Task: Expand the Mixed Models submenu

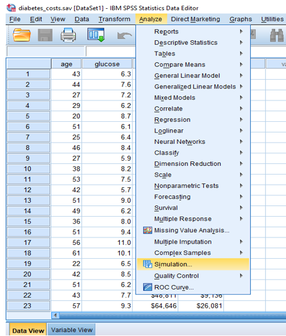Action: [x=193, y=98]
